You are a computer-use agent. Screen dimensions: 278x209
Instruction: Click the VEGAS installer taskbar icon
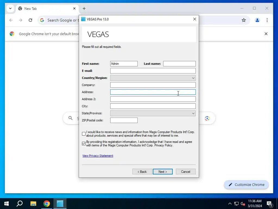pyautogui.click(x=60, y=204)
